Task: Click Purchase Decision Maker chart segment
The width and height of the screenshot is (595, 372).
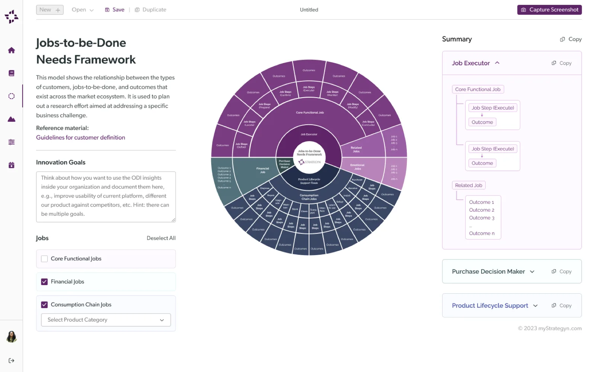Action: click(x=284, y=164)
